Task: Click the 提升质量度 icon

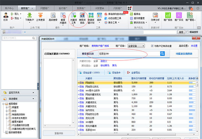Action: 131,18
